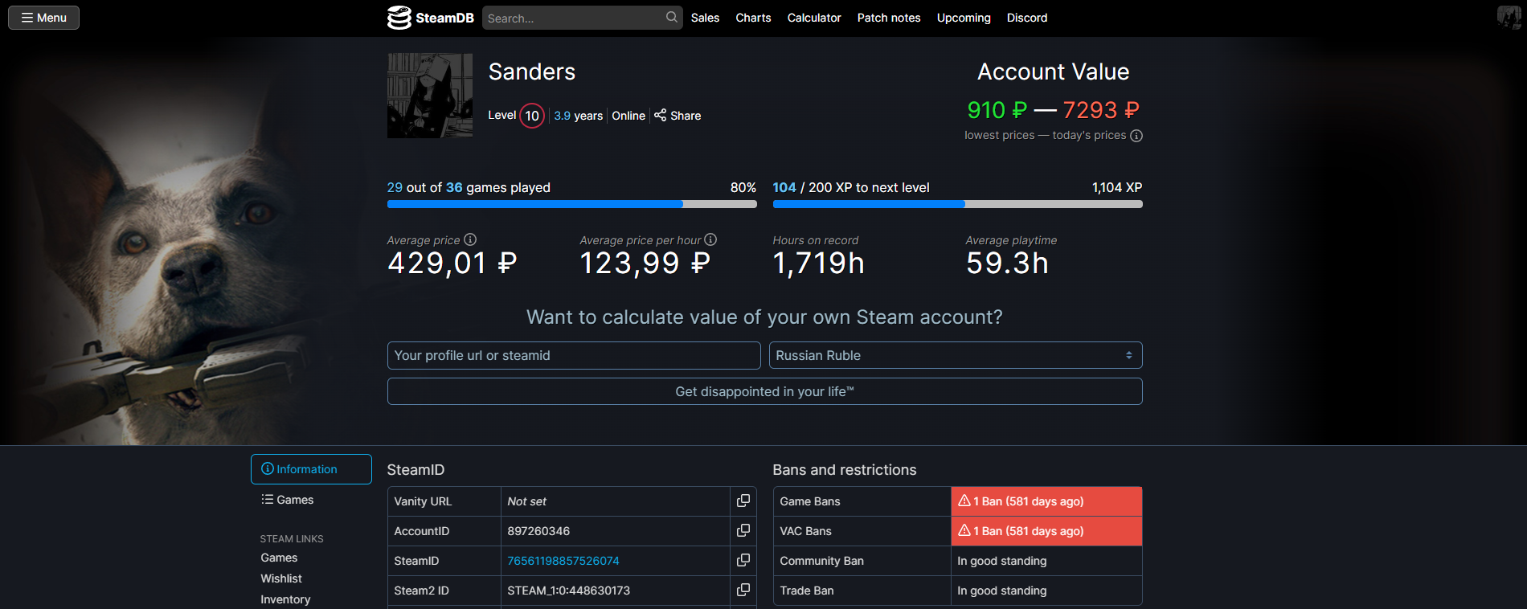Click the Level 10 badge
1527x609 pixels.
click(x=532, y=116)
